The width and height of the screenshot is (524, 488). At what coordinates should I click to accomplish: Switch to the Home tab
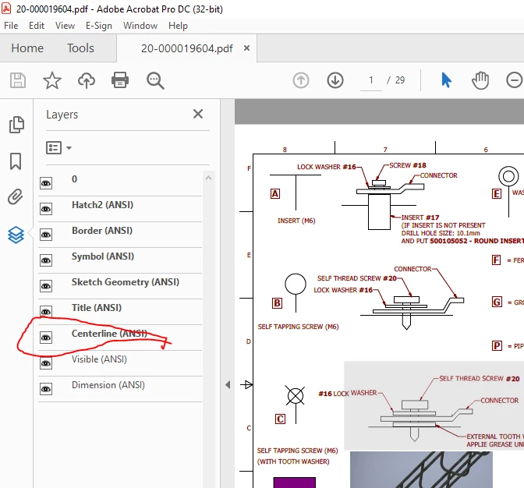click(x=27, y=48)
